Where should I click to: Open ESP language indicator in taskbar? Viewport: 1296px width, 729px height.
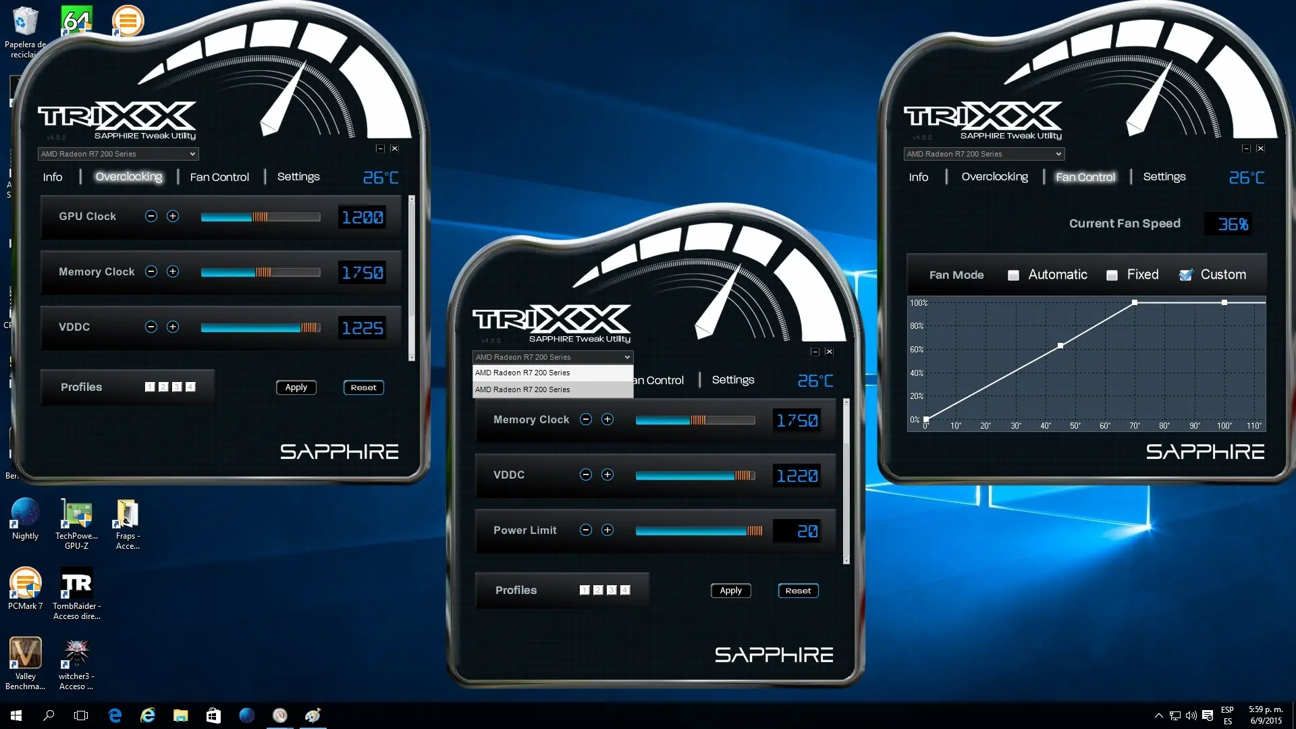click(x=1227, y=715)
